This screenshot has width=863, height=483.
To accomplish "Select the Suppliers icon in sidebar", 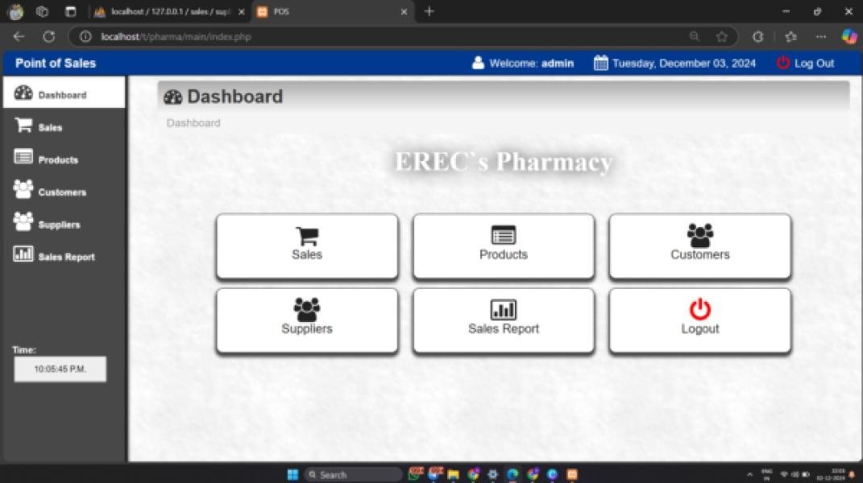I will [22, 221].
